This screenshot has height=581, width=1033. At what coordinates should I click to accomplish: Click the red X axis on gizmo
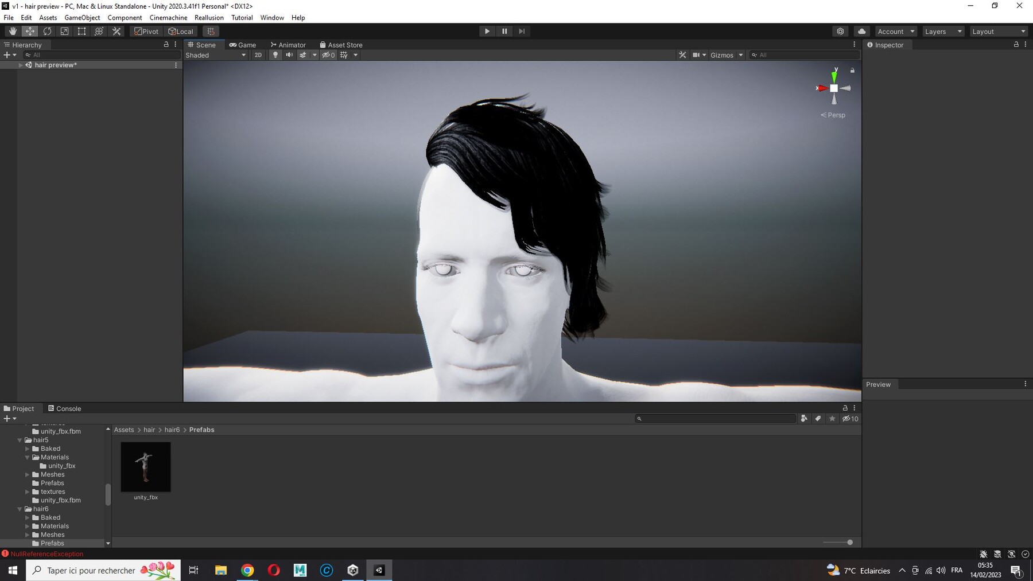click(x=822, y=88)
